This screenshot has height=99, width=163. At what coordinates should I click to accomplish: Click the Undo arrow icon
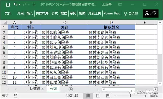16,4
